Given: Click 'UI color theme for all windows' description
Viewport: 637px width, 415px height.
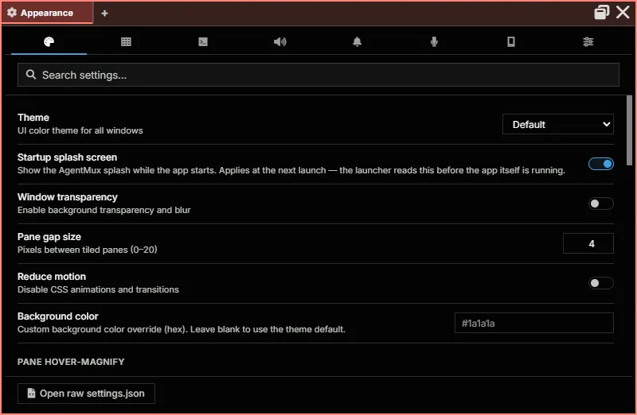Looking at the screenshot, I should click(80, 130).
